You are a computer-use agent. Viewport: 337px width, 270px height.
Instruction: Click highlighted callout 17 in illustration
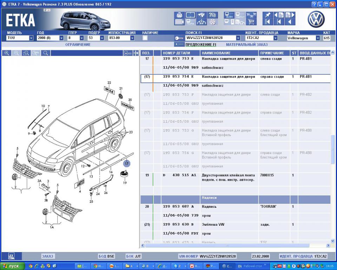point(127,163)
